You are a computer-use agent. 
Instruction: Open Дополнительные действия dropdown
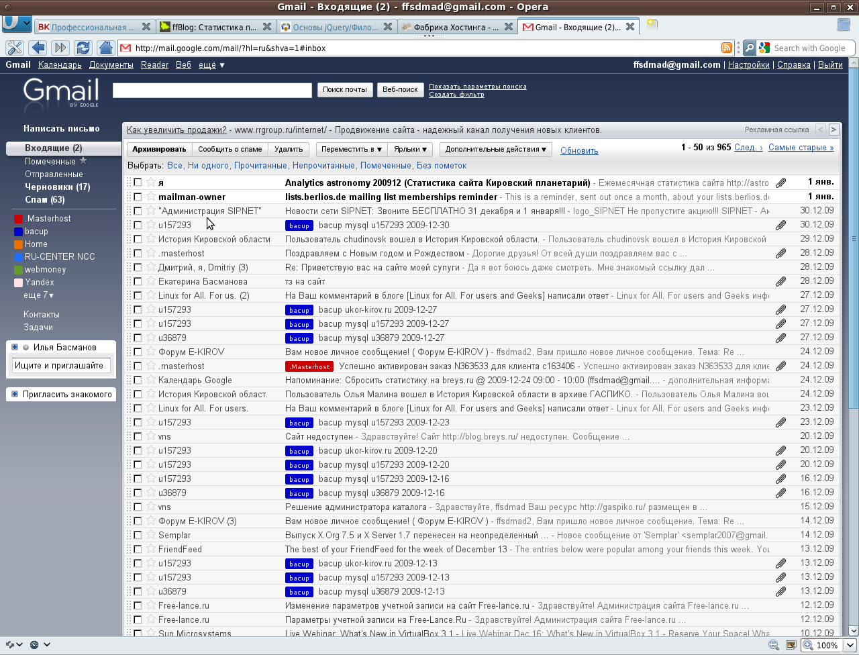[495, 150]
